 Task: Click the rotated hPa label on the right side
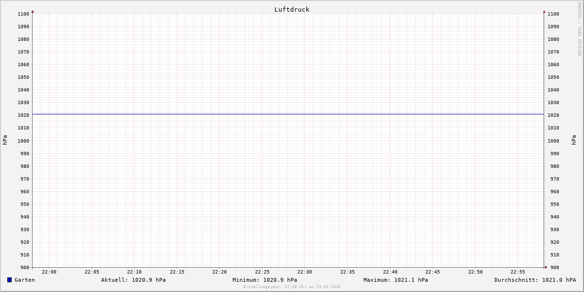(574, 140)
